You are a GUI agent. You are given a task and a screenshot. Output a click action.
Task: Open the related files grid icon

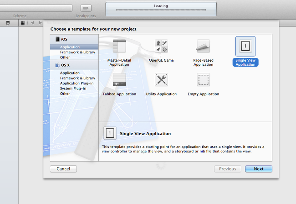pyautogui.click(x=23, y=23)
